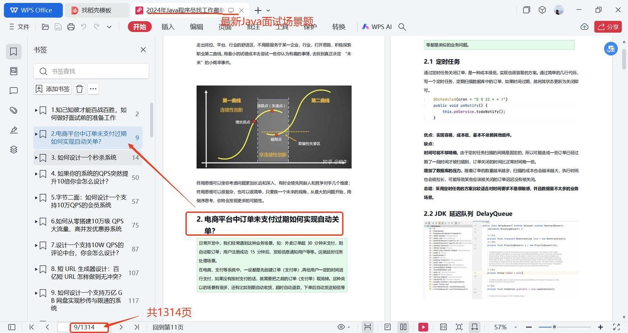Click the open file folder icon

[45, 27]
